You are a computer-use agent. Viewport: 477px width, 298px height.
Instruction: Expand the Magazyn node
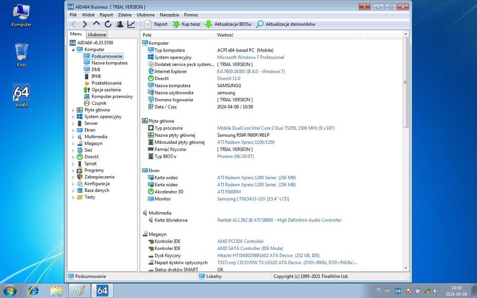click(x=73, y=143)
